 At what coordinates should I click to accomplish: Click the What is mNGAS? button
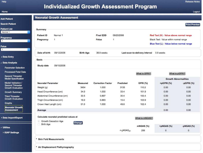(x=144, y=118)
